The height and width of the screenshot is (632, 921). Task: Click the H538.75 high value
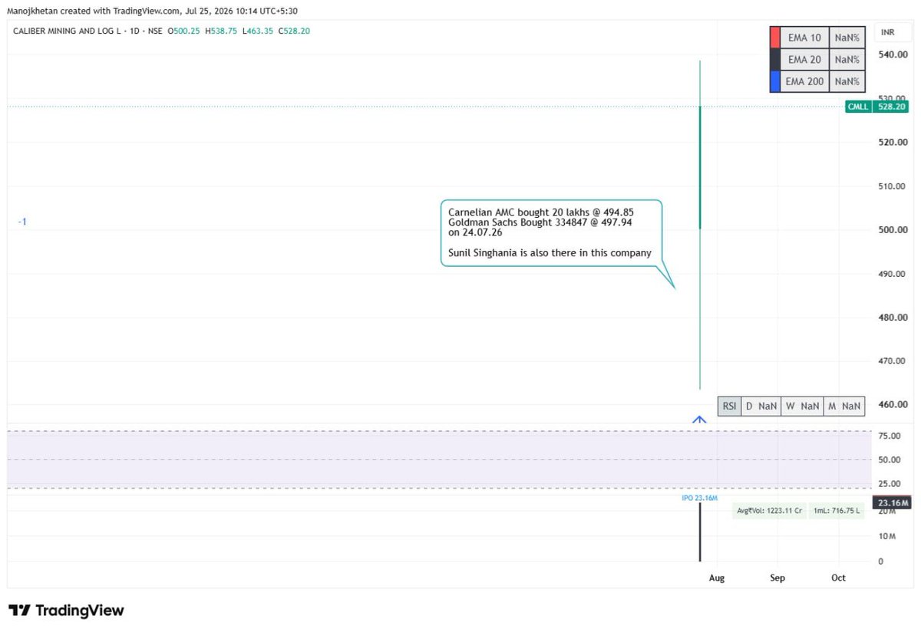(x=221, y=31)
